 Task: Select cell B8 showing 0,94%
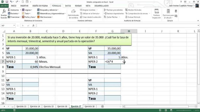30,67
